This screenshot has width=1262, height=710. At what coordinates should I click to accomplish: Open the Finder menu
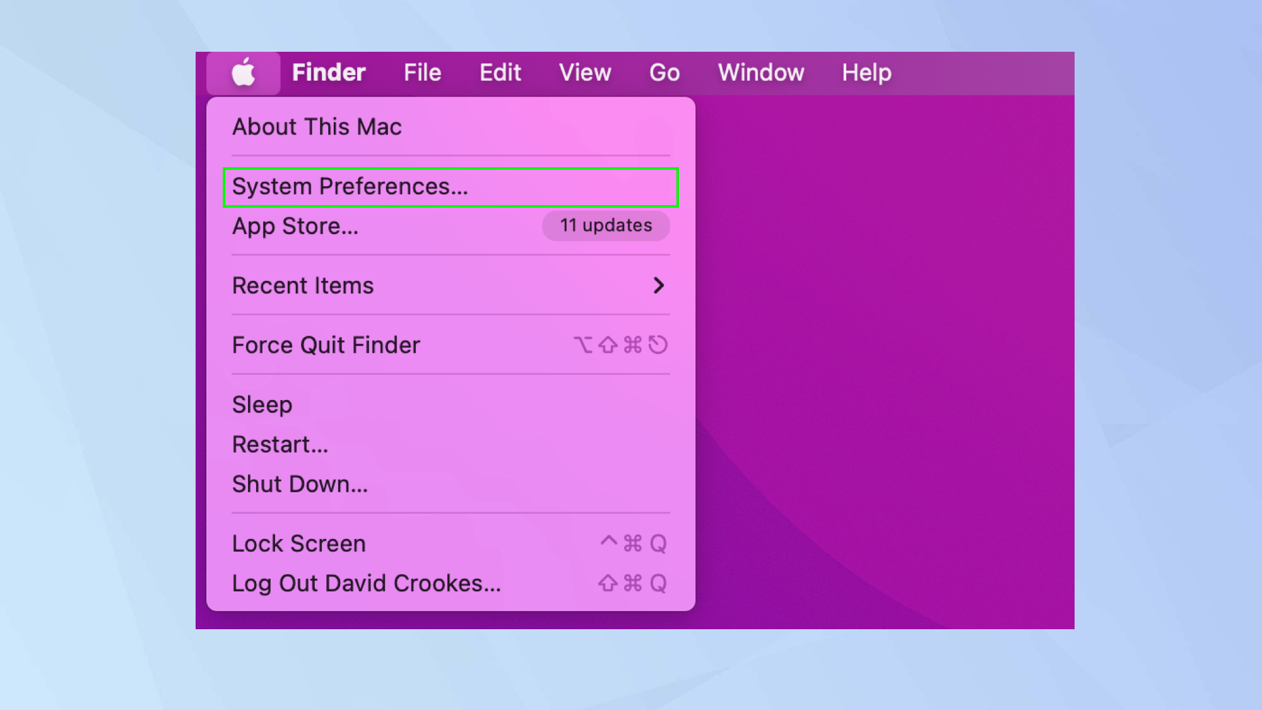pos(329,73)
